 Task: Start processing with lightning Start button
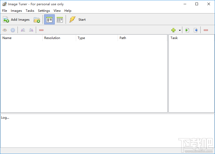click(x=77, y=19)
